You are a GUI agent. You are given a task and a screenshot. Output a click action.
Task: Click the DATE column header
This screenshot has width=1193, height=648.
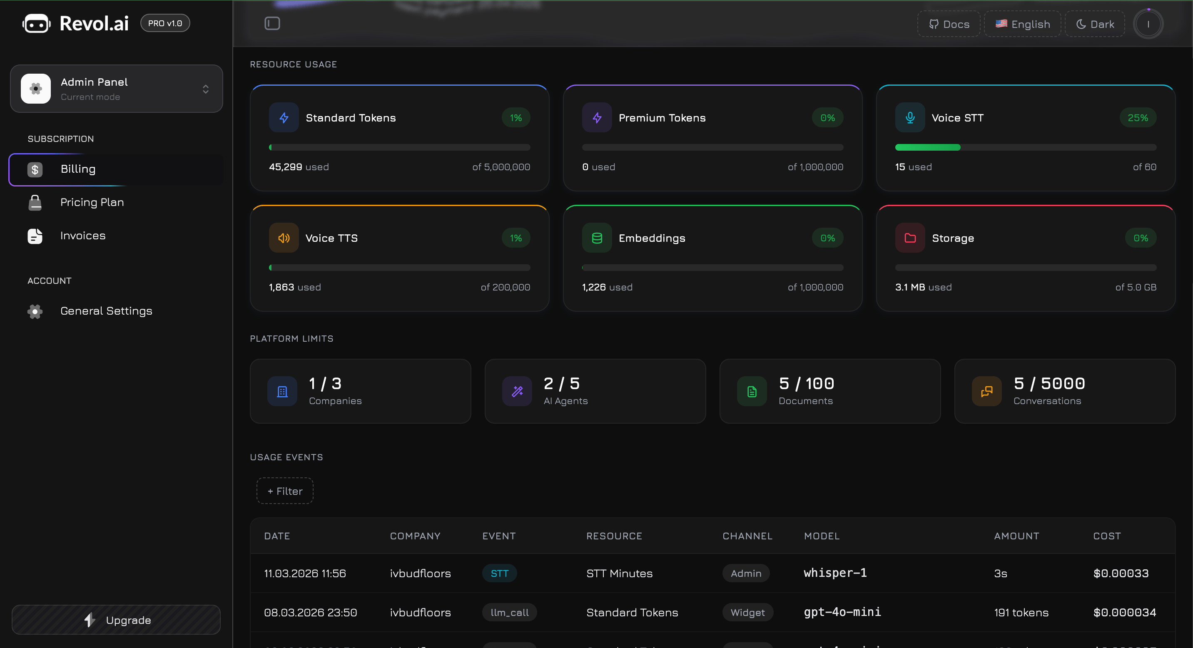coord(277,536)
